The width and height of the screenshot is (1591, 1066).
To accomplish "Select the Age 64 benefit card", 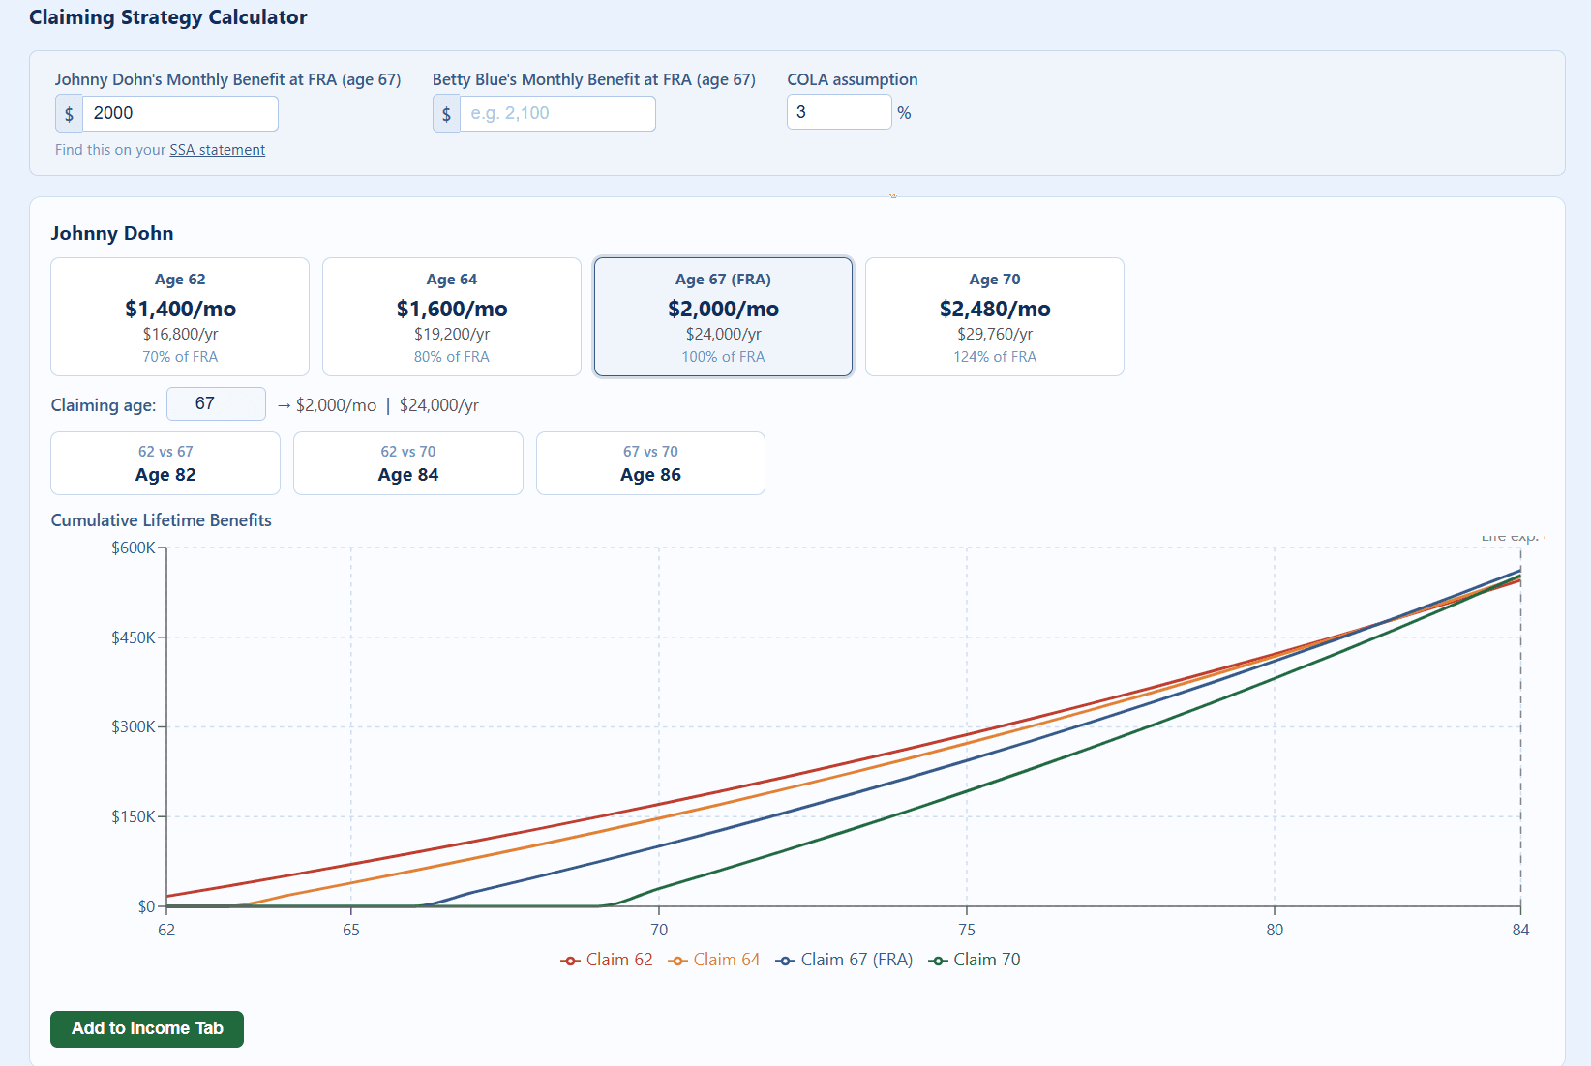I will coord(452,316).
